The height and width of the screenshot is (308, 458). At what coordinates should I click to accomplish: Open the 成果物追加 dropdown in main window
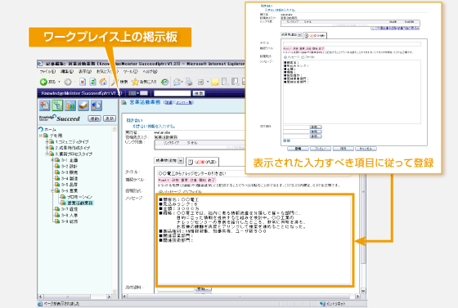169,161
